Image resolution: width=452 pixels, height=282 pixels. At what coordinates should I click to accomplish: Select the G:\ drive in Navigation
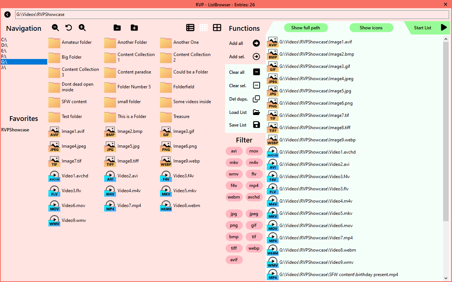tap(24, 62)
